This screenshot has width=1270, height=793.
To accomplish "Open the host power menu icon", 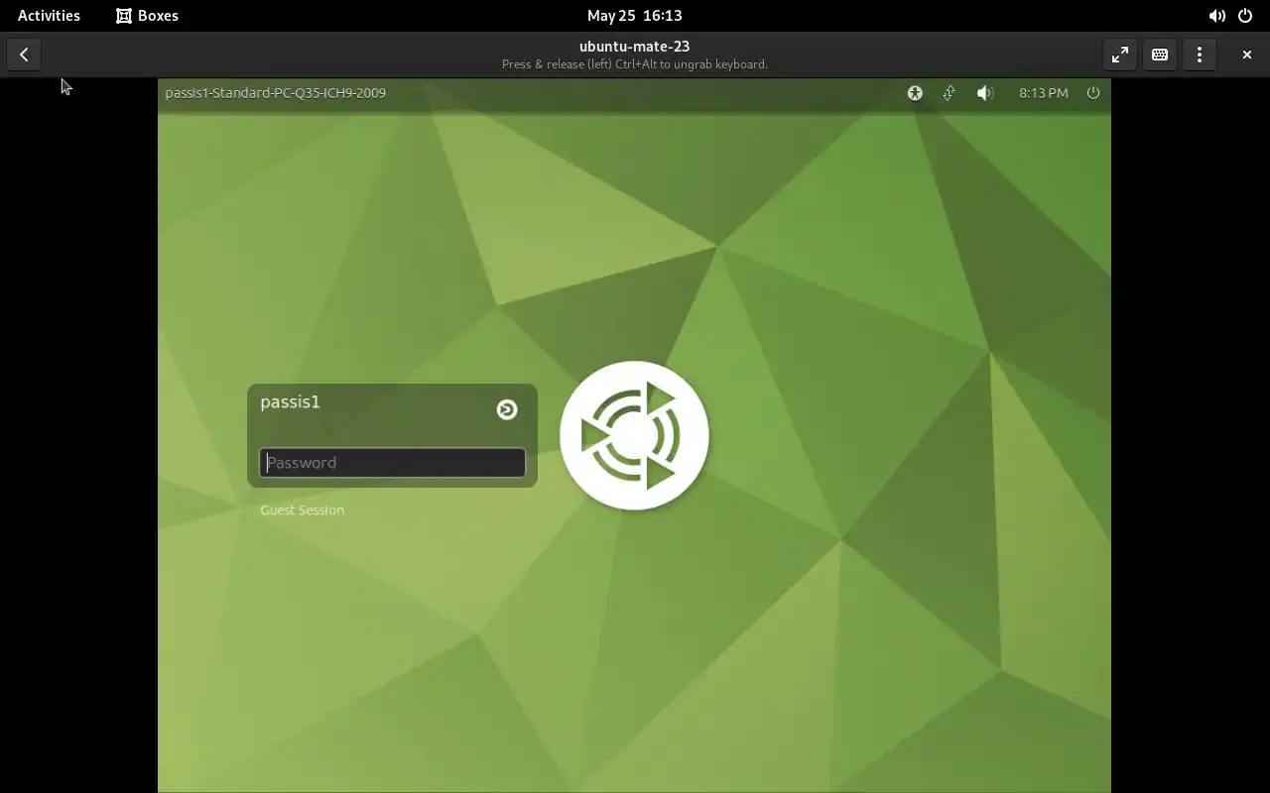I will pyautogui.click(x=1245, y=15).
